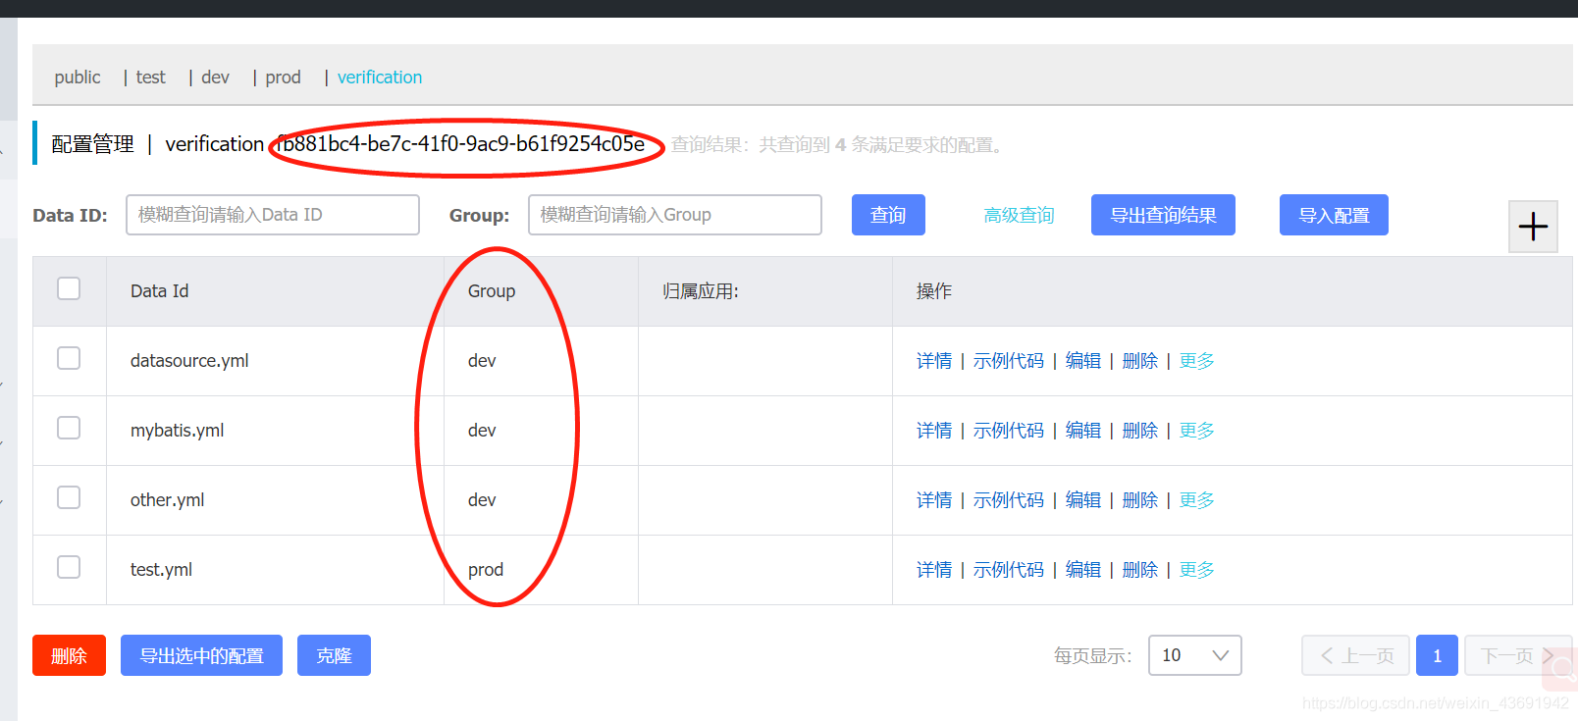
Task: Check the datasource.yml row checkbox
Action: point(69,358)
